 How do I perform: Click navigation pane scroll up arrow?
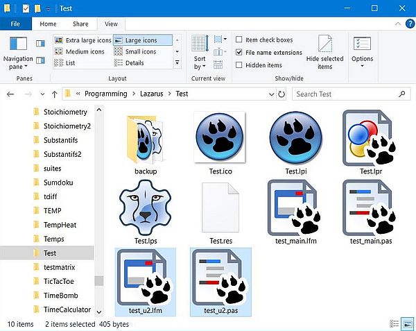point(99,110)
